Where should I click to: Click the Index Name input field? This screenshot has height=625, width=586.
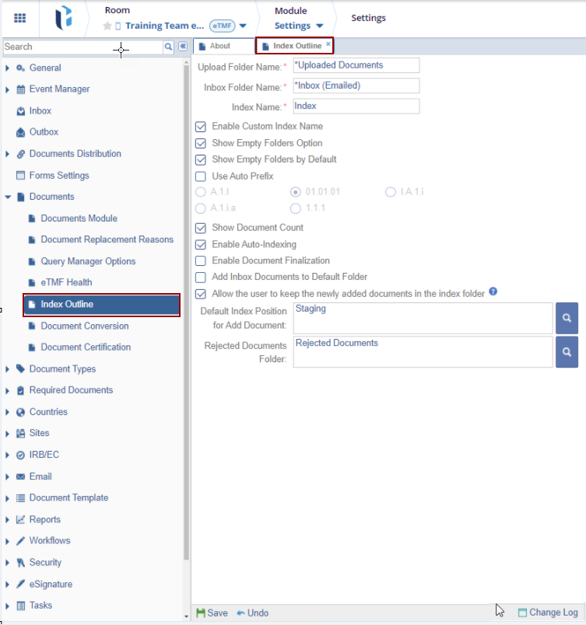coord(356,106)
